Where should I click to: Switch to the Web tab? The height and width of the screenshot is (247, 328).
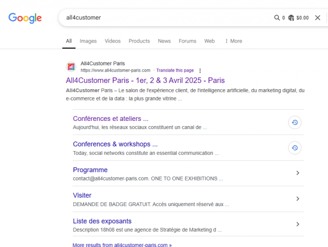[210, 41]
